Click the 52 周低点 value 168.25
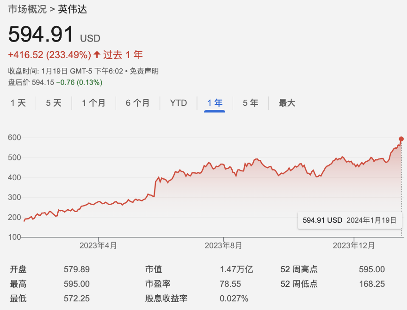This screenshot has height=310, width=407. coord(372,284)
